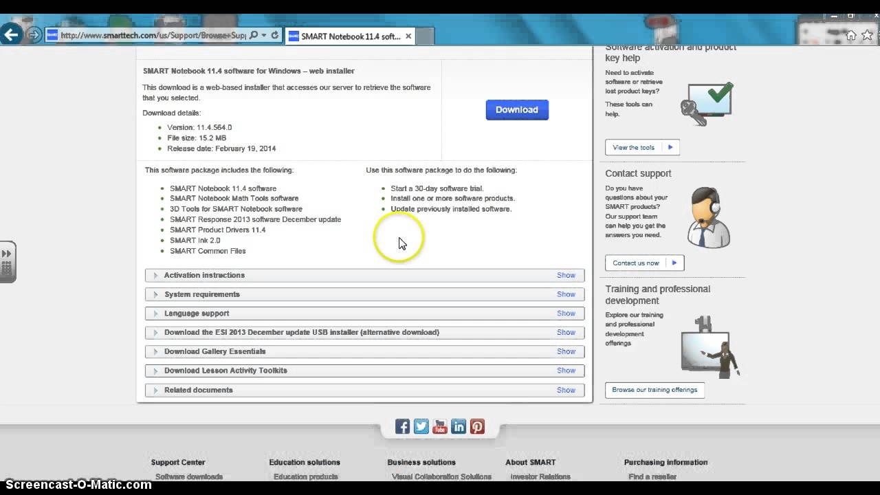Refresh the page with the reload icon

(x=275, y=36)
